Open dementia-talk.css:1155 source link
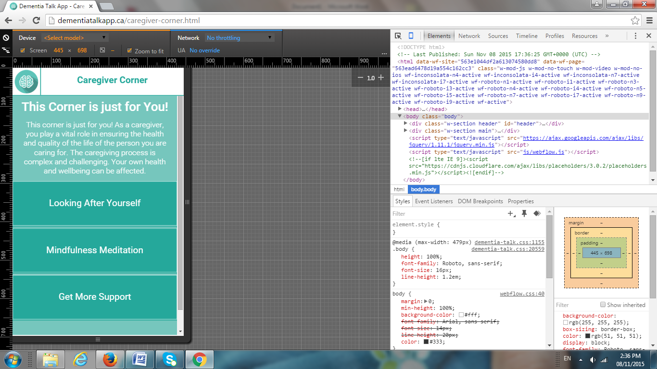The height and width of the screenshot is (369, 657). click(509, 243)
